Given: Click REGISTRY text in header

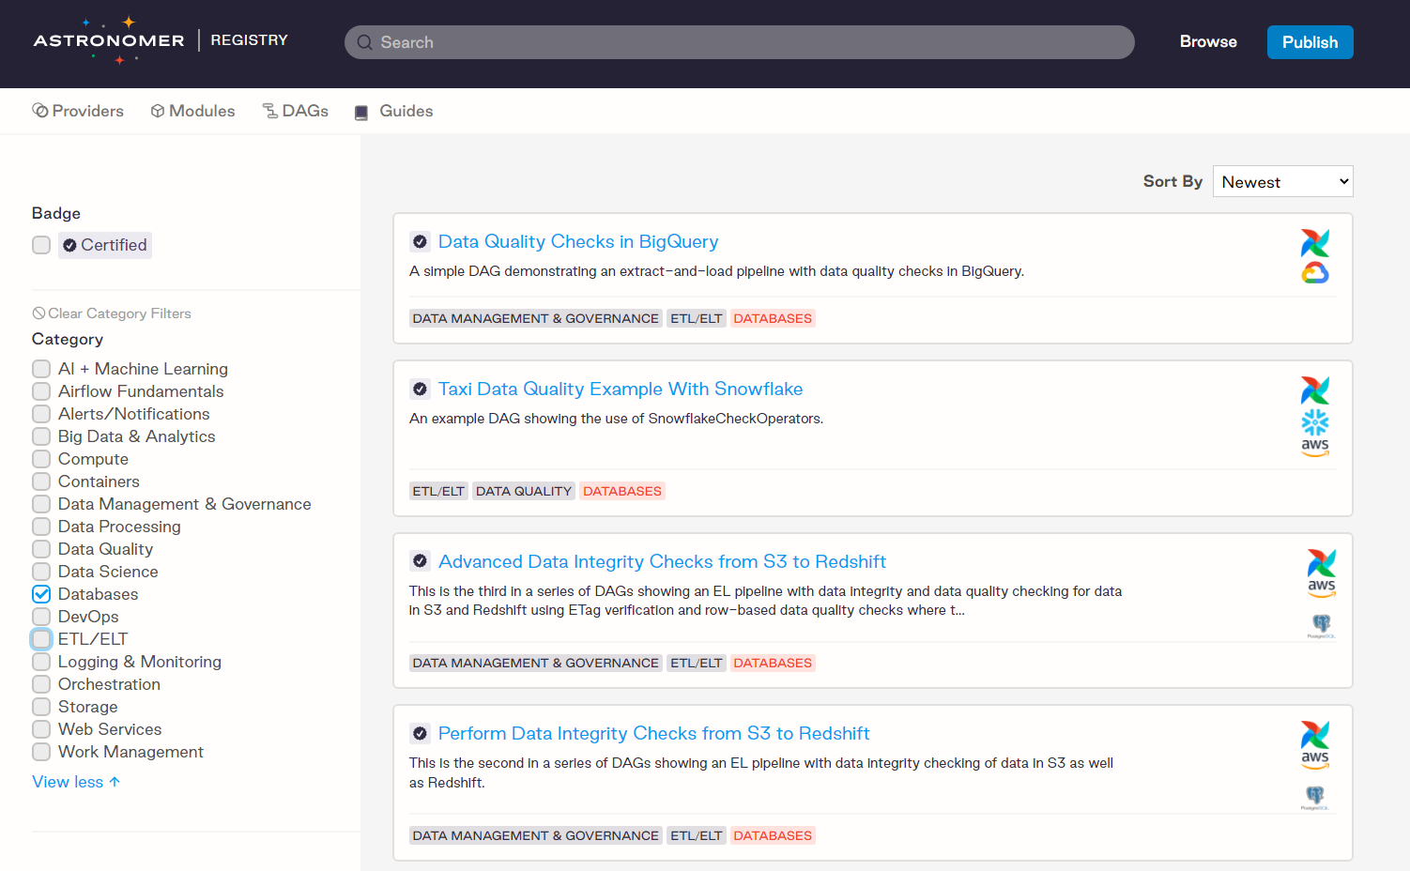Looking at the screenshot, I should [249, 40].
